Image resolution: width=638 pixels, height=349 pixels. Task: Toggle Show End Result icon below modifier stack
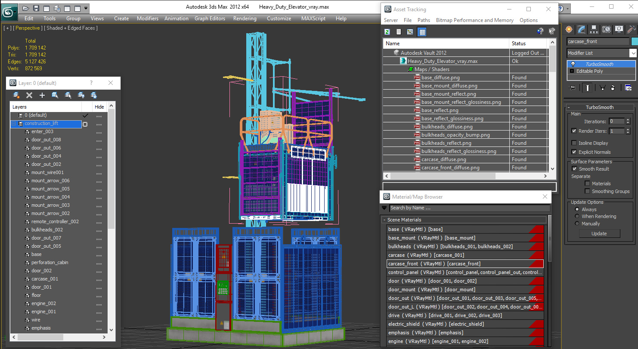point(587,87)
